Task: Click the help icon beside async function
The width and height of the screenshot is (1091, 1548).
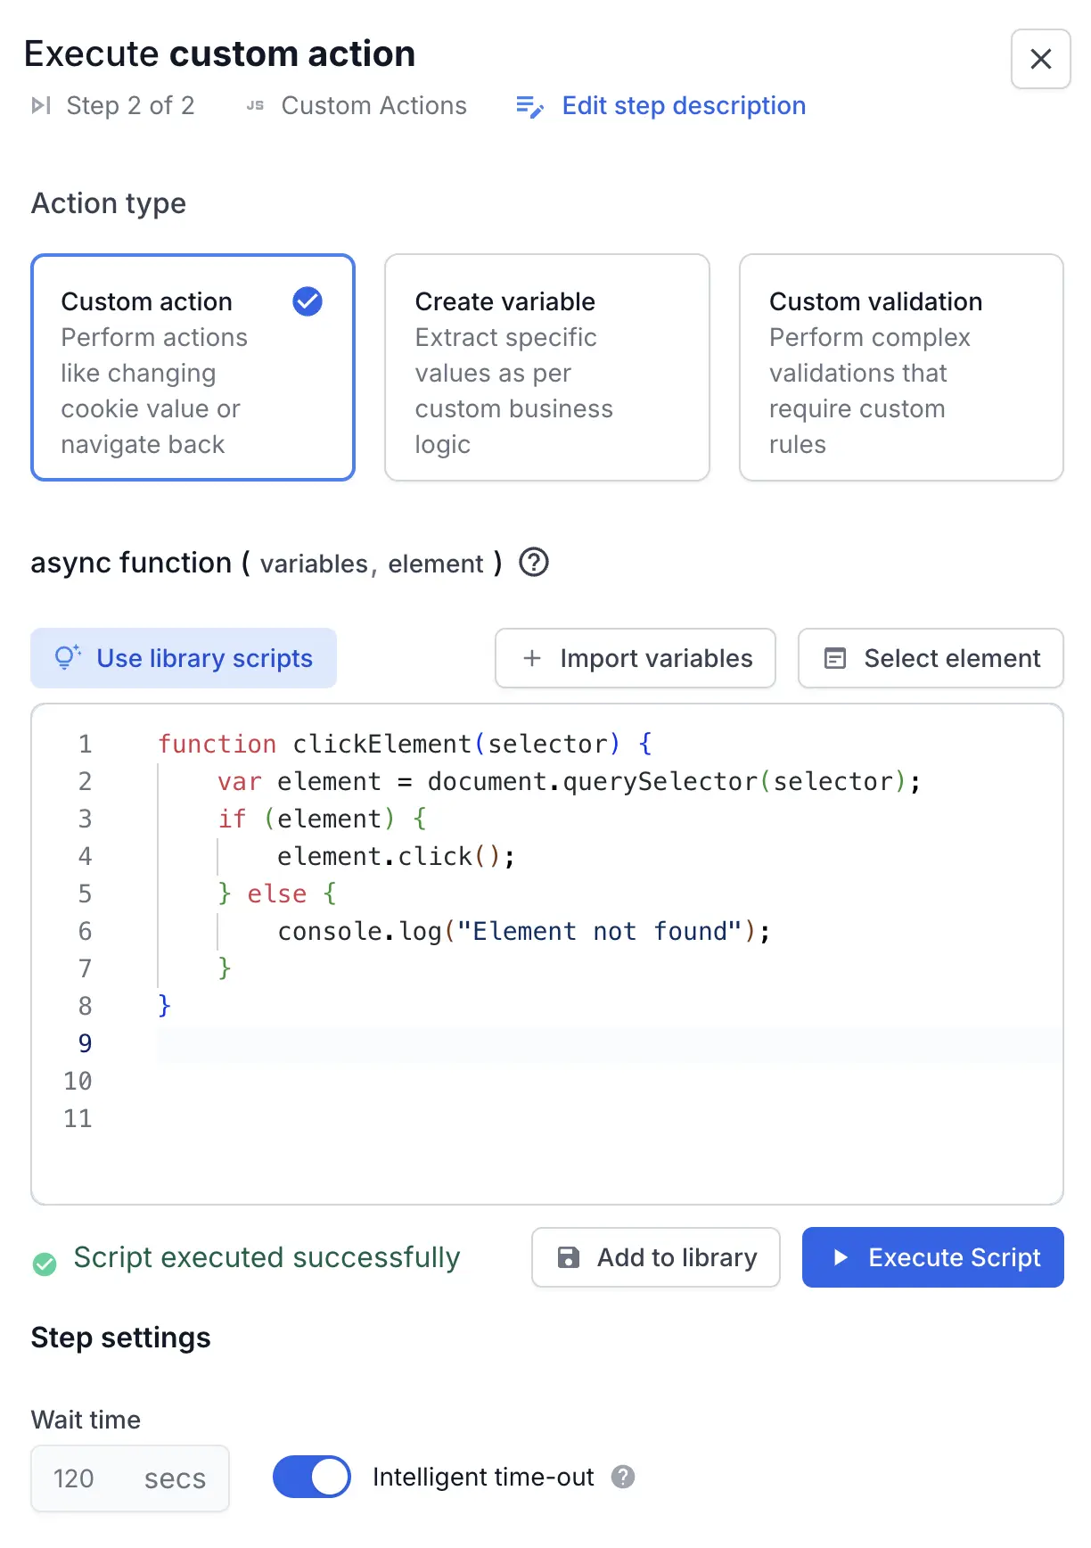Action: pos(533,563)
